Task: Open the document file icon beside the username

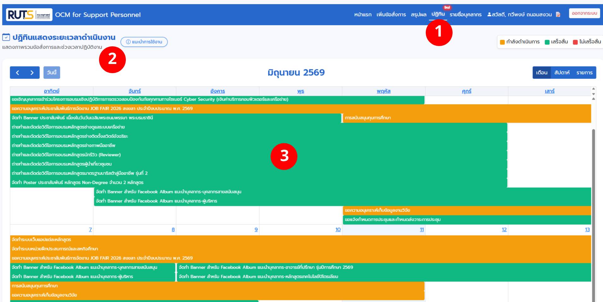Action: pos(558,15)
